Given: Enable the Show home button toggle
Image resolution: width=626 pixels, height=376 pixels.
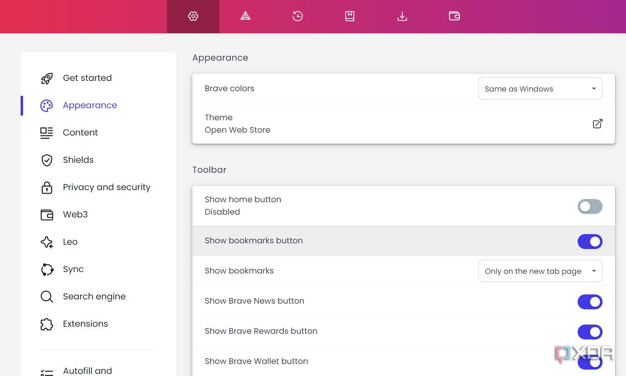Looking at the screenshot, I should pos(590,206).
